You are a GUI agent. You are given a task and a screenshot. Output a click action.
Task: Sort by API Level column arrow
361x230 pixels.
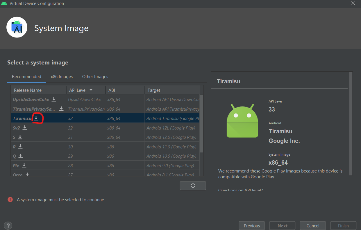tap(91, 90)
